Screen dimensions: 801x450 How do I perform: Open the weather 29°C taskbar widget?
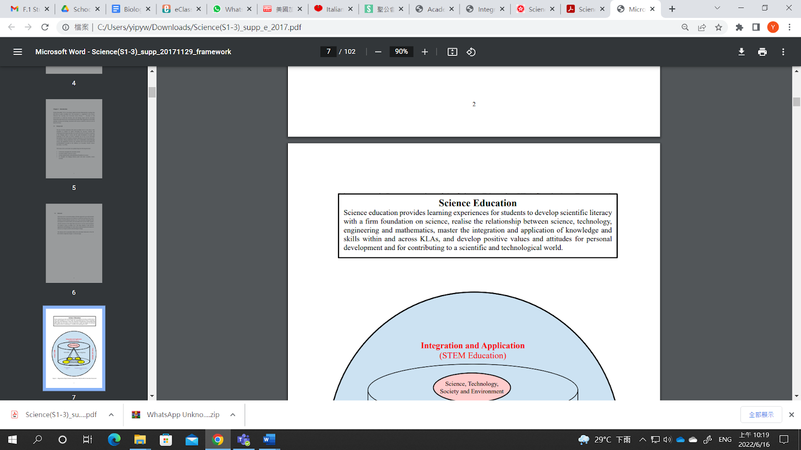coord(604,439)
